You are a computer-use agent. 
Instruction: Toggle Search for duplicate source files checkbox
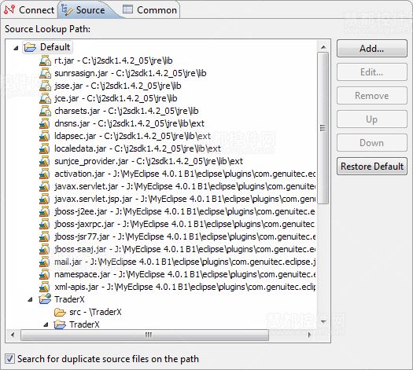tap(9, 359)
